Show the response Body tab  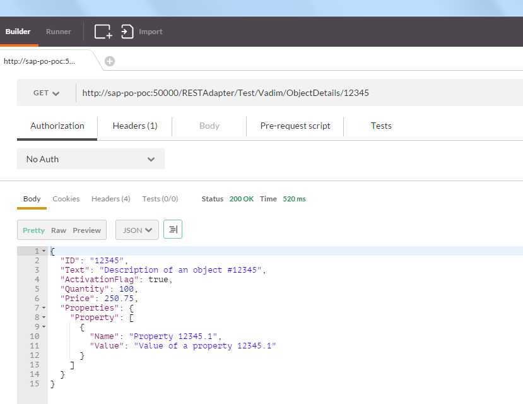pos(32,199)
